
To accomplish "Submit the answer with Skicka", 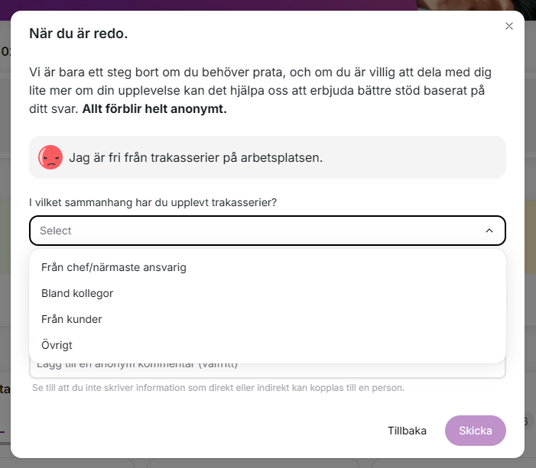I will click(x=475, y=431).
